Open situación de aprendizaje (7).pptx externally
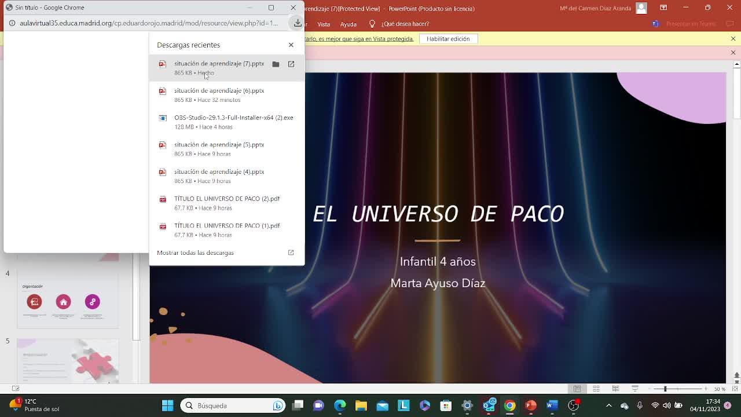 pos(291,64)
